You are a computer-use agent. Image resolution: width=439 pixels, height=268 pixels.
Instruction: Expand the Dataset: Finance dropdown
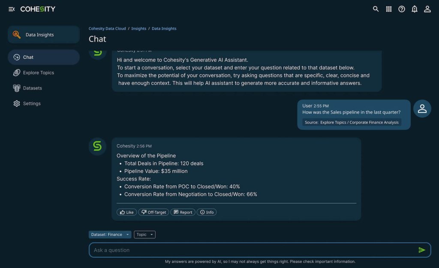110,235
